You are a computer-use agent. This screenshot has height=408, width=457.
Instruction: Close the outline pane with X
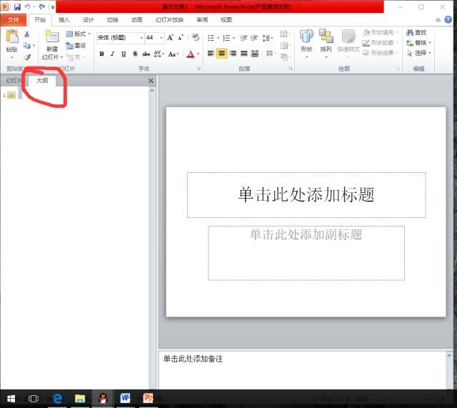(151, 81)
